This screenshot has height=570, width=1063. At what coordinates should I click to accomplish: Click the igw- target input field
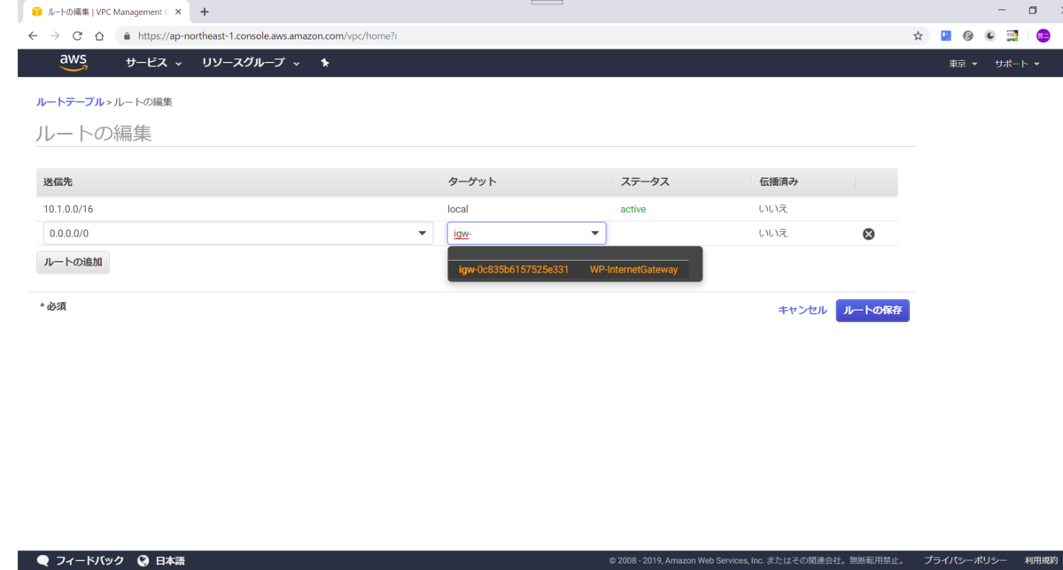526,234
